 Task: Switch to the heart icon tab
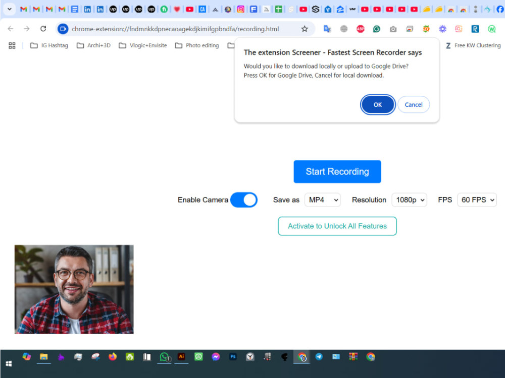tap(177, 9)
